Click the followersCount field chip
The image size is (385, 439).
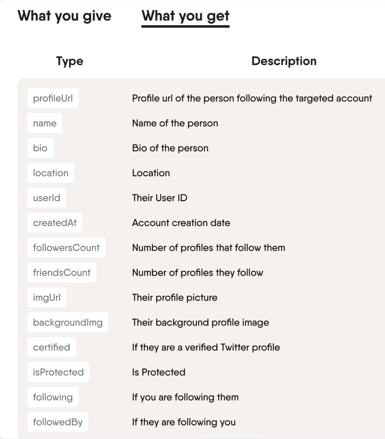(x=66, y=247)
